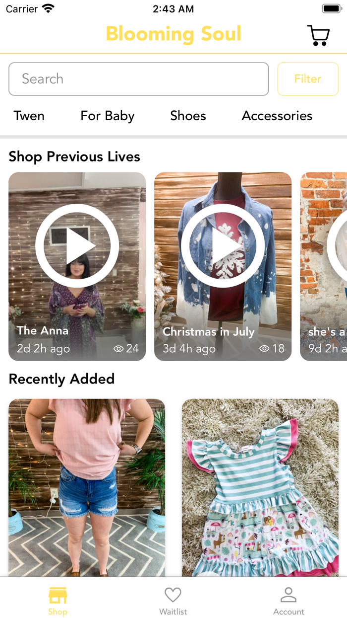The height and width of the screenshot is (618, 347).
Task: Open the Shop tab
Action: click(58, 600)
